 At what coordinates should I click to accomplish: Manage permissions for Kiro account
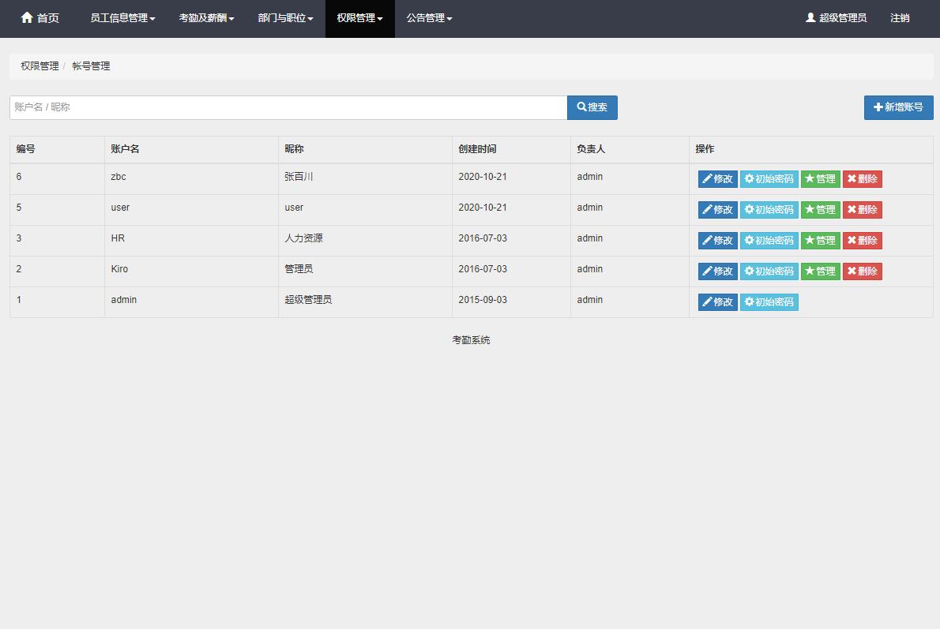pyautogui.click(x=820, y=271)
